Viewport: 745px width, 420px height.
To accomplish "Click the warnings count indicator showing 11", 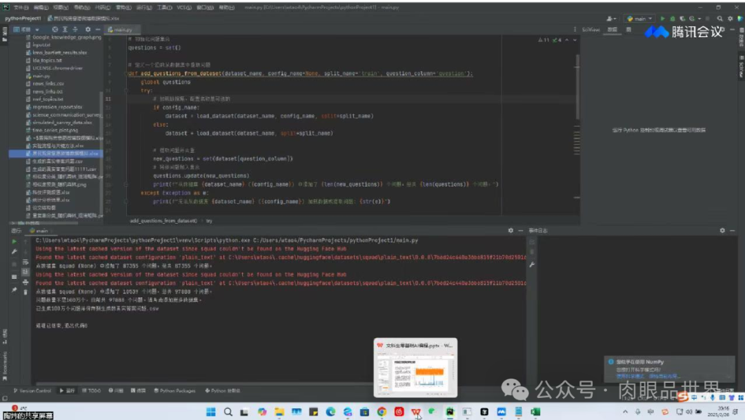I will point(544,41).
